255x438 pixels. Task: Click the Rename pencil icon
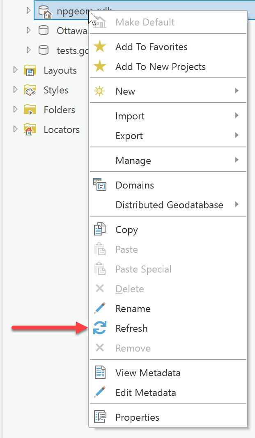point(100,309)
